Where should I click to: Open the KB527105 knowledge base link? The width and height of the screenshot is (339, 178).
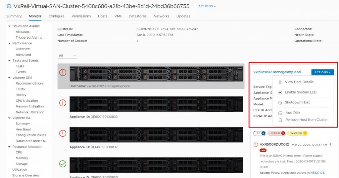[317, 173]
